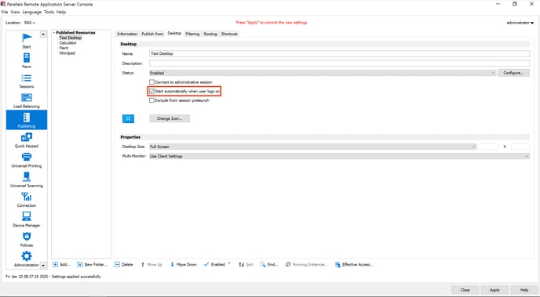Open Quick Keypad in sidebar
The height and width of the screenshot is (297, 540).
tap(27, 140)
